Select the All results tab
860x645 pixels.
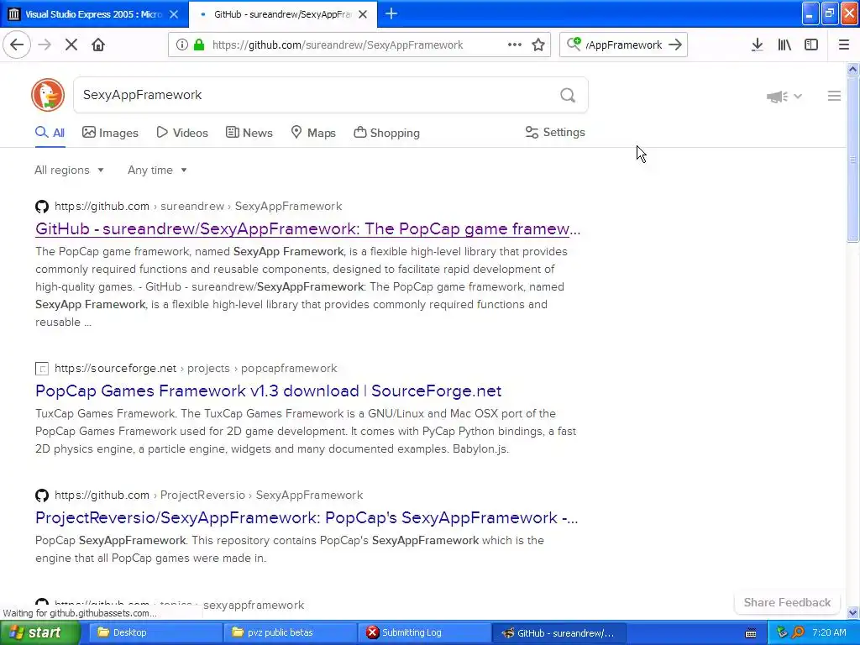50,133
